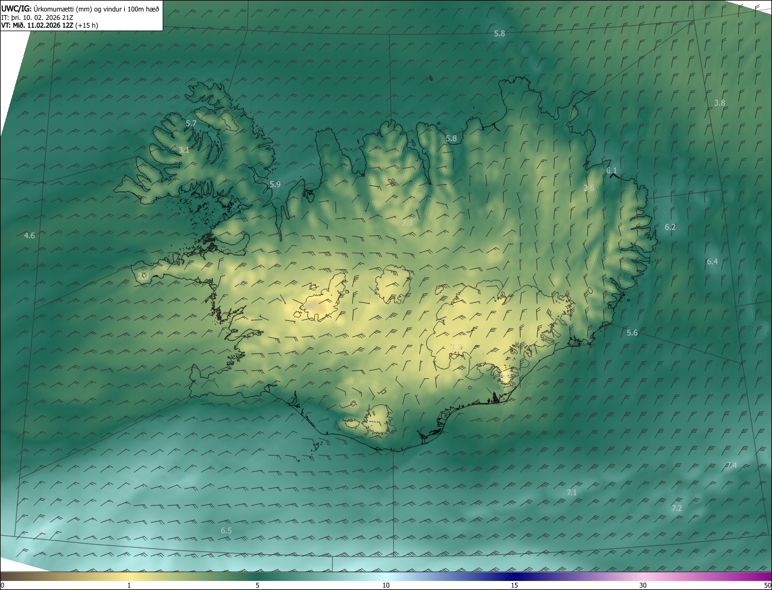Click the 6.2 value label
The width and height of the screenshot is (772, 590).
(x=670, y=227)
